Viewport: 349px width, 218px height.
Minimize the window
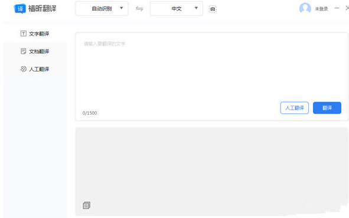337,8
